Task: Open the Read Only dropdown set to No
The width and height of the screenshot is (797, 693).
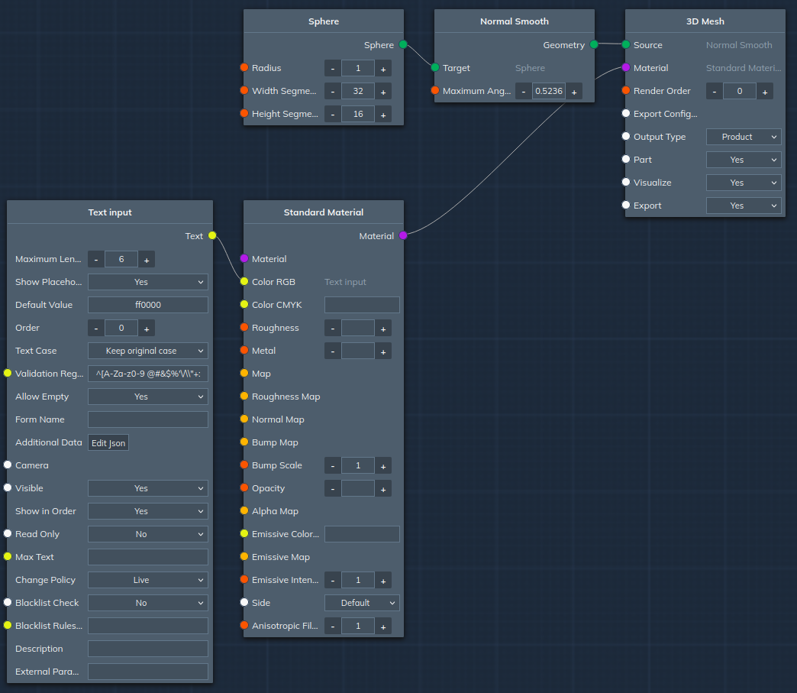Action: pos(148,534)
